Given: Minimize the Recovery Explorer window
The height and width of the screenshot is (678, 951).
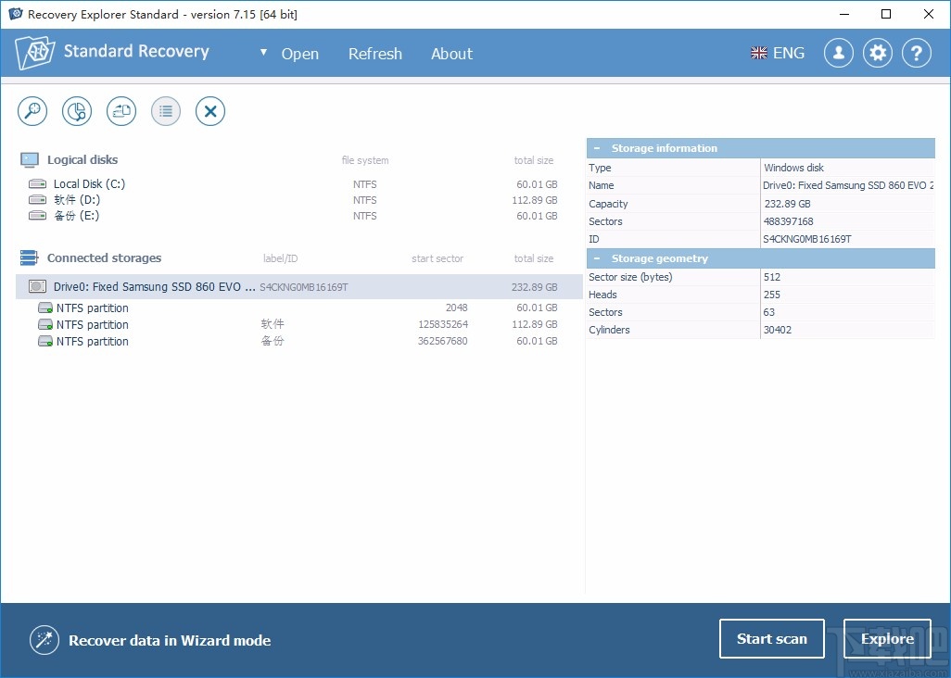Looking at the screenshot, I should 843,14.
